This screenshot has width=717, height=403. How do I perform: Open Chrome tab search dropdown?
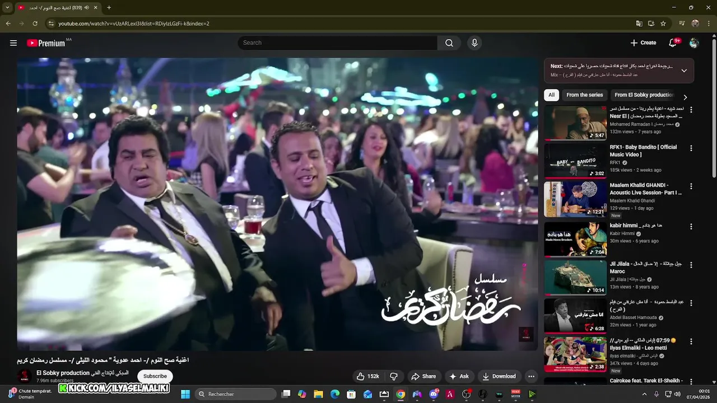[x=7, y=8]
